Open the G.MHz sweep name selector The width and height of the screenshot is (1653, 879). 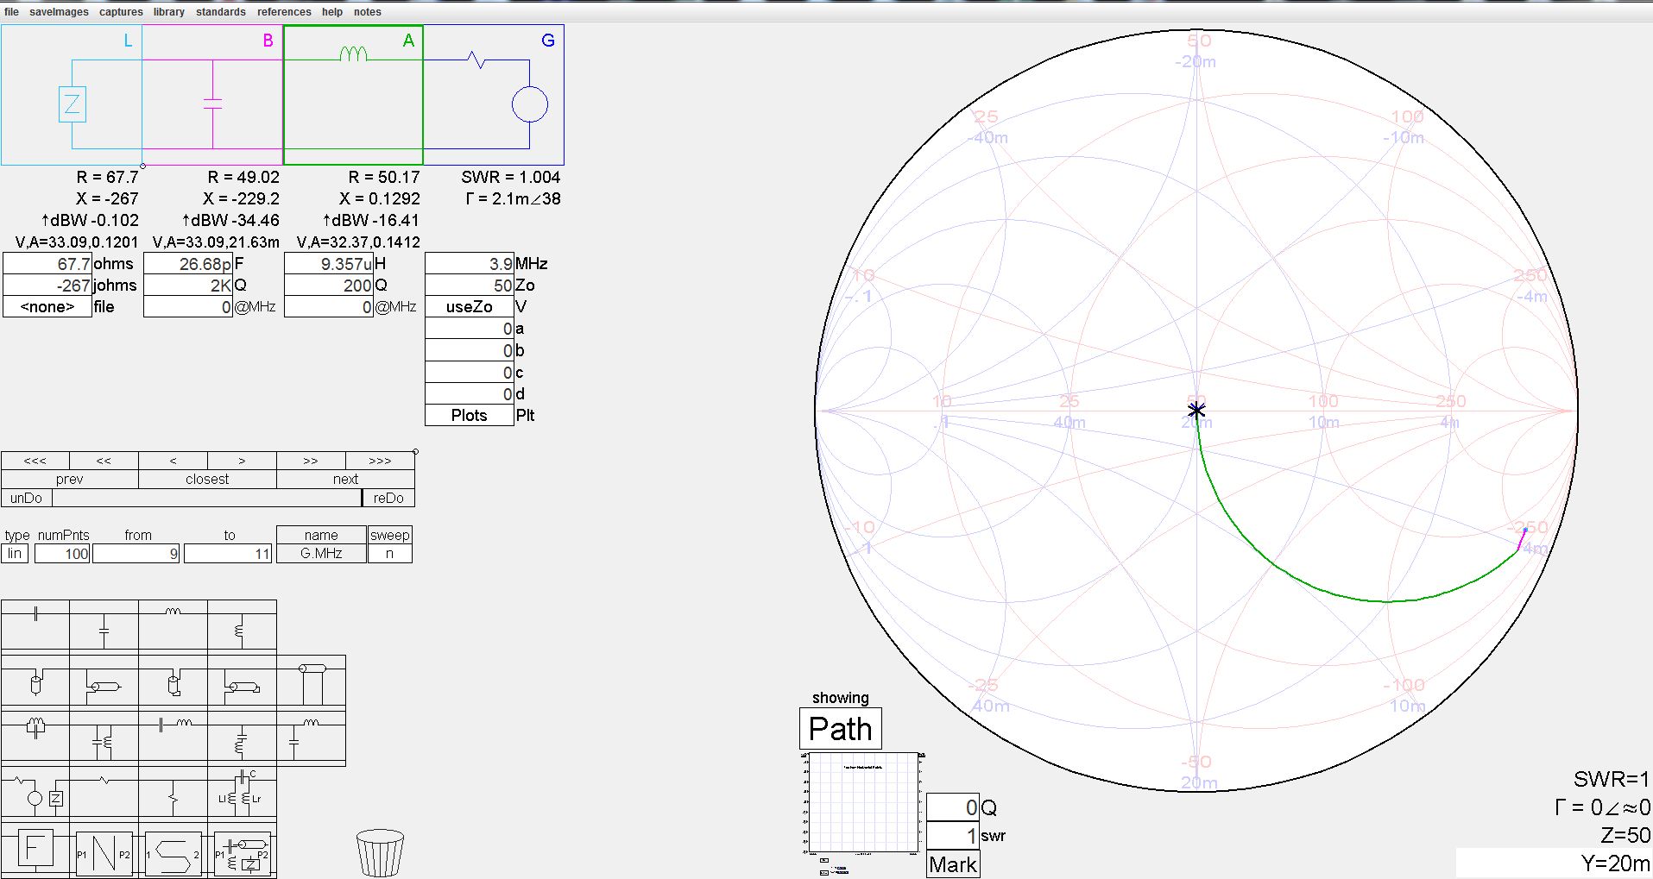pos(321,554)
